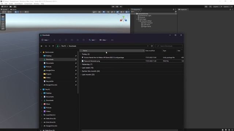Select Left Hand in Hierarchy
This screenshot has height=131, width=234.
[x=147, y=25]
